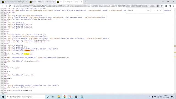The width and height of the screenshot is (176, 99).
Task: Close the Porsche 911 Cabrio in Schwarz tab
Action: pos(54,2)
